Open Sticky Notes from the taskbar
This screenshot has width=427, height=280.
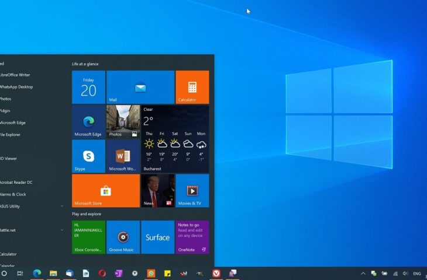point(167,273)
